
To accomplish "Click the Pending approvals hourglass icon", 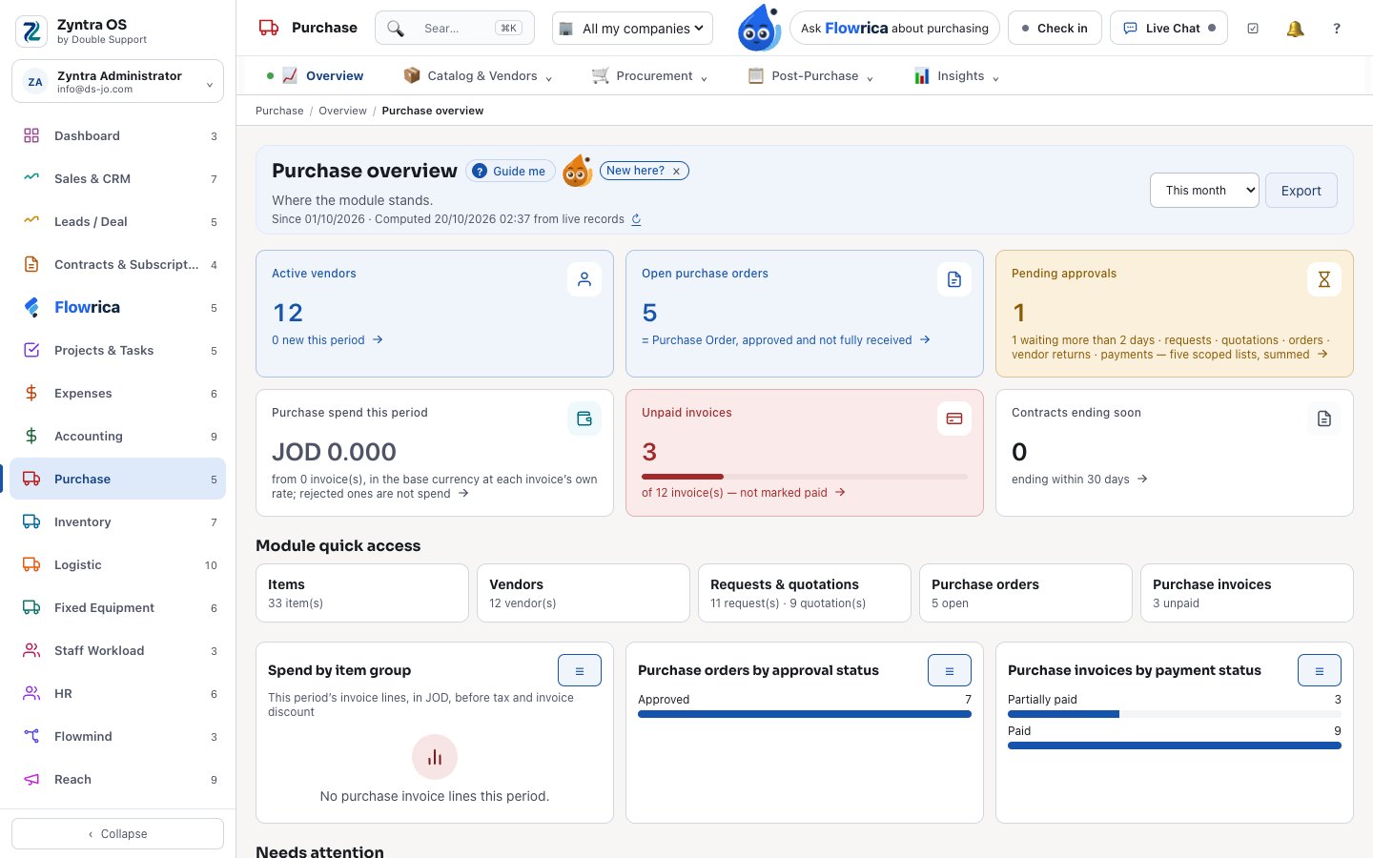I will [1324, 279].
